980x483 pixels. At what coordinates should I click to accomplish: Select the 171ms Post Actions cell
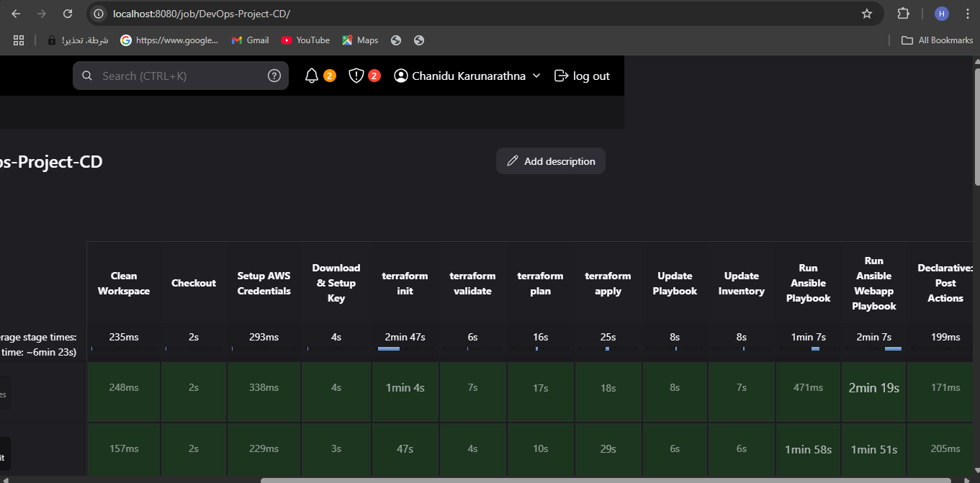[940, 391]
